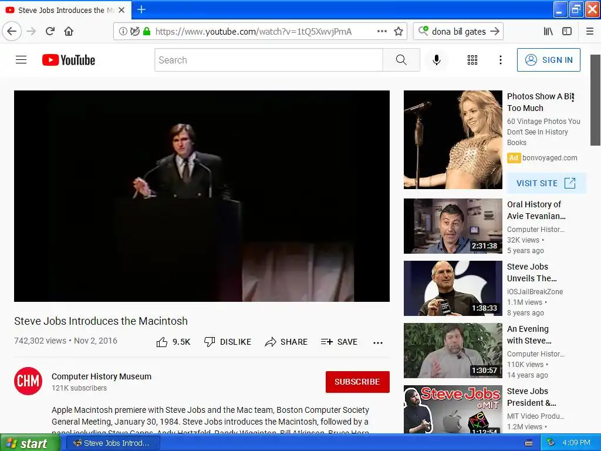Viewport: 601px width, 451px height.
Task: Click the DISLIKE thumbs down button
Action: 228,342
